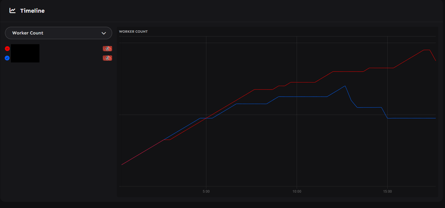Toggle the blue player series checkbox
This screenshot has height=208, width=445.
(x=7, y=58)
